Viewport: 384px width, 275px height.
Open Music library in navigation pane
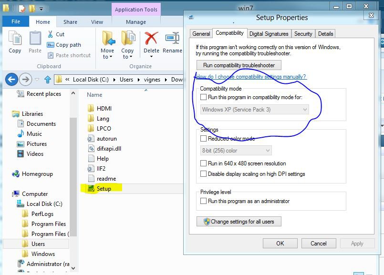tap(30, 134)
